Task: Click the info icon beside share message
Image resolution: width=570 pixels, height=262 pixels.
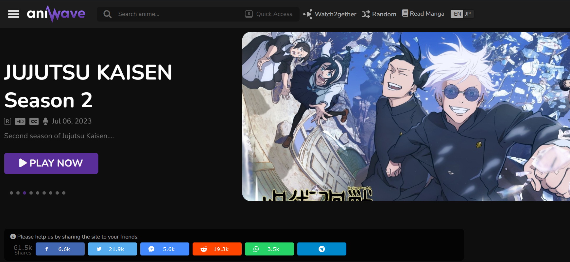Action: pos(13,237)
